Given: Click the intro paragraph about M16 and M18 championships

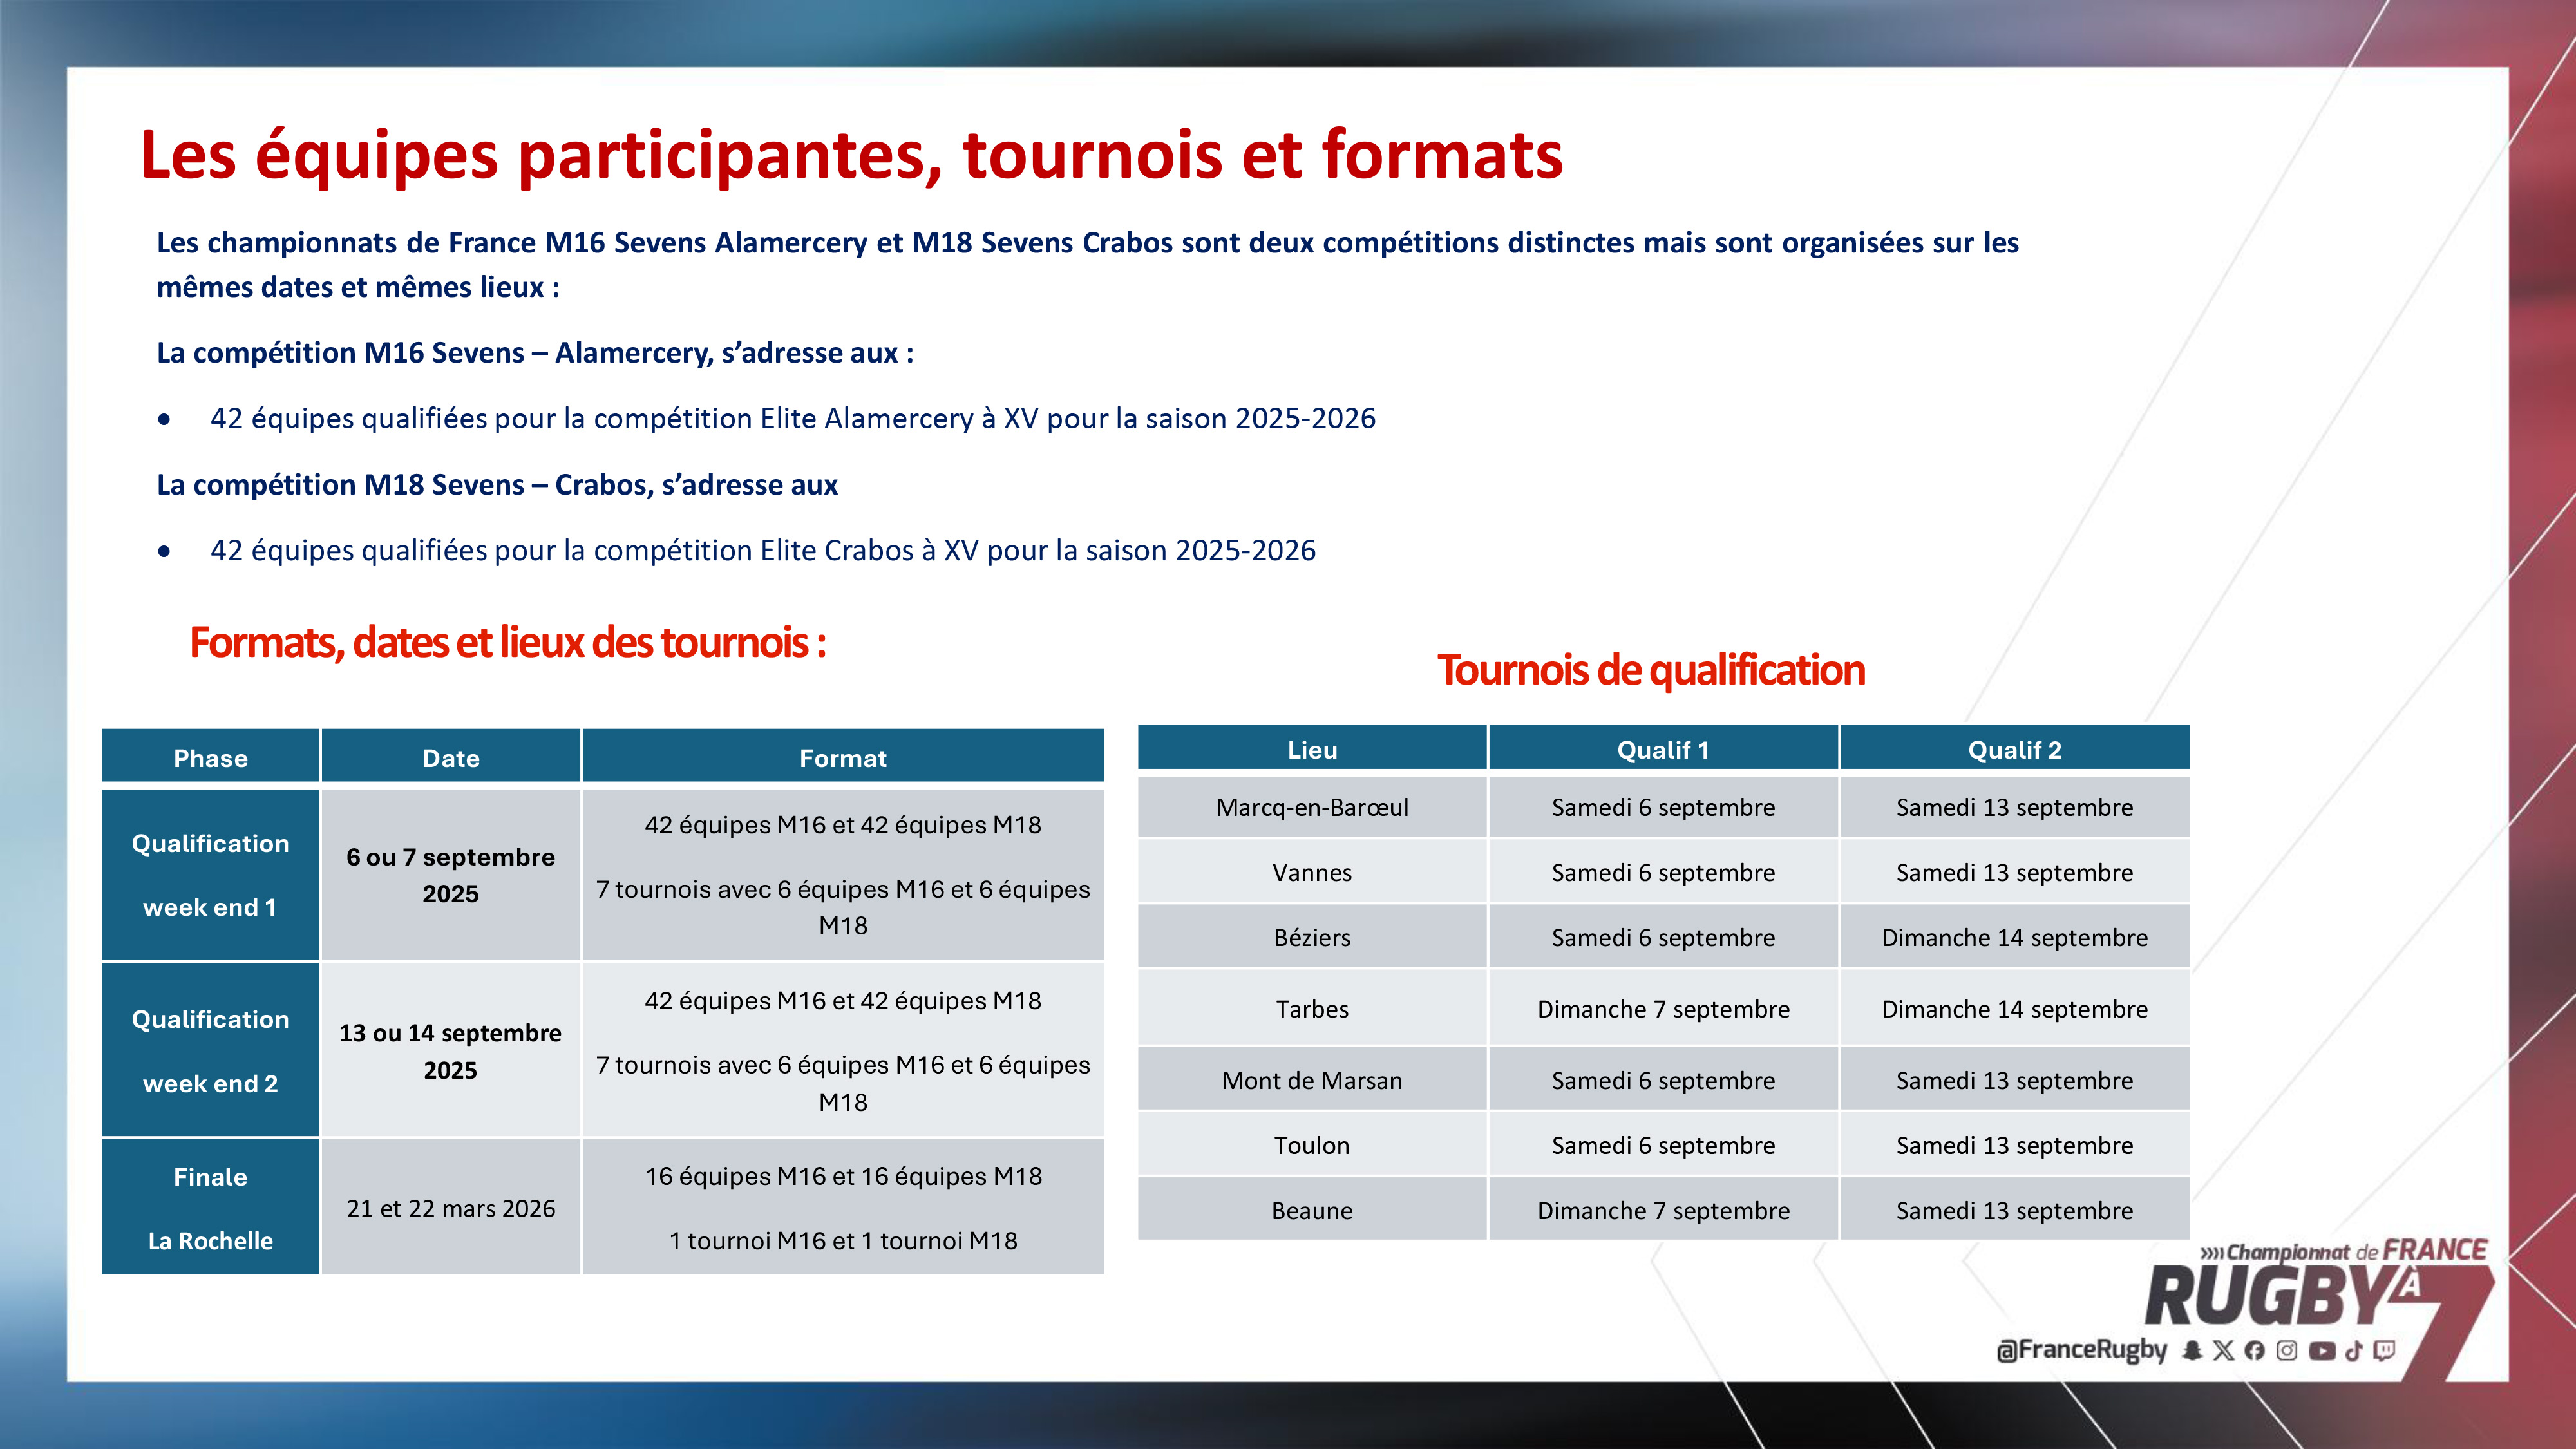Looking at the screenshot, I should coord(1087,264).
